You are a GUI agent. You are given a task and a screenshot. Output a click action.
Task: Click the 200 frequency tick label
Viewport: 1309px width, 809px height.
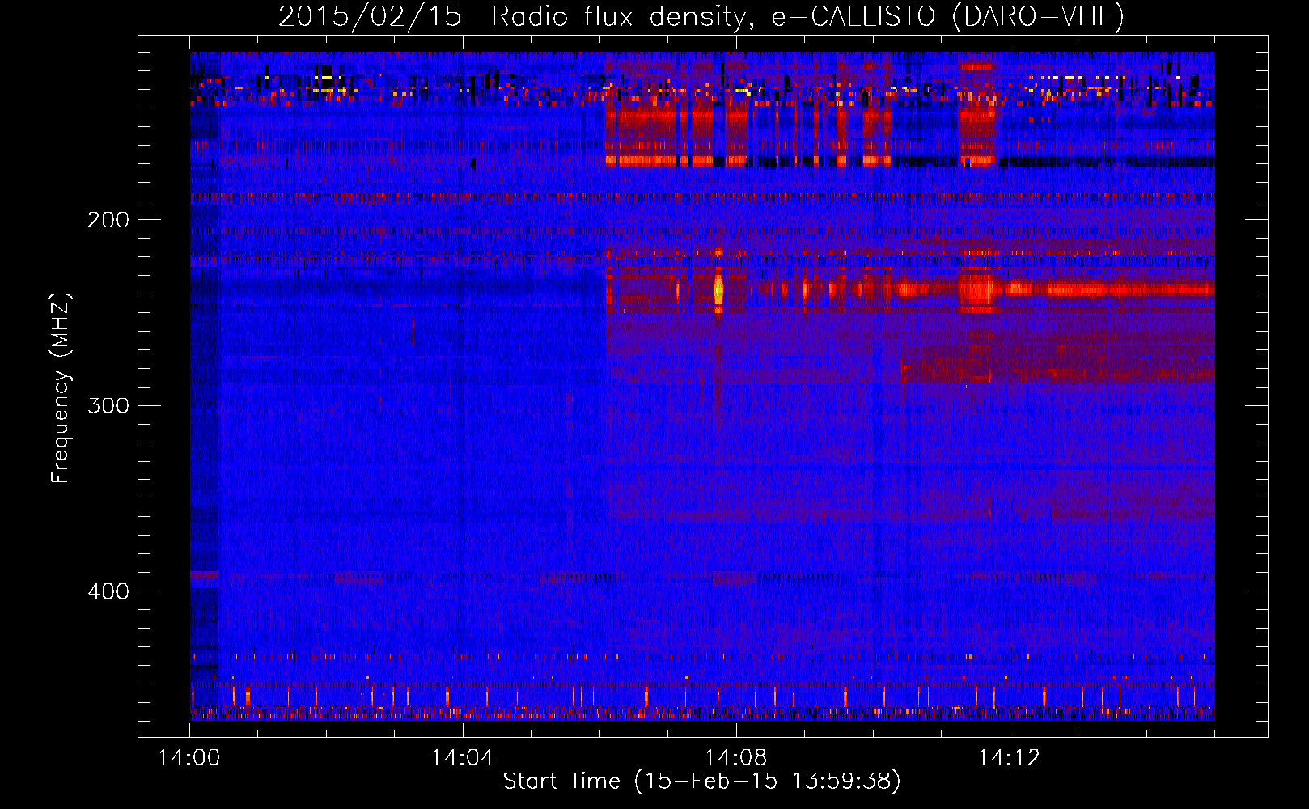(x=108, y=220)
